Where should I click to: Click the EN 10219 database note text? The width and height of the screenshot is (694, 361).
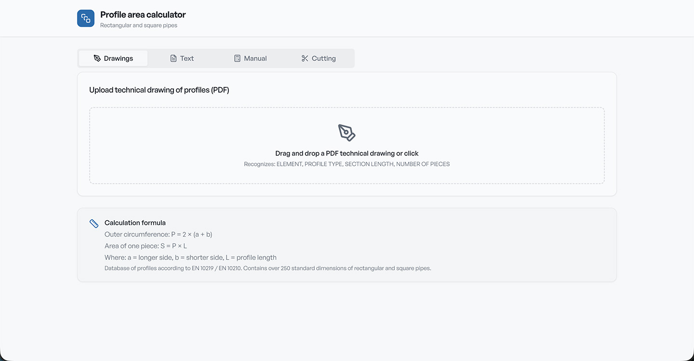click(x=268, y=268)
